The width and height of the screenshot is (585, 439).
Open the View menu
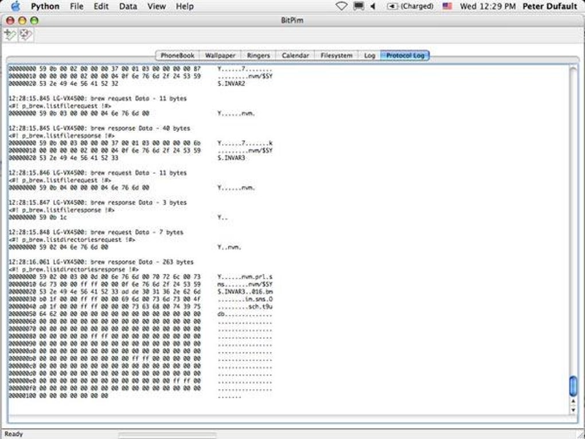(x=157, y=6)
